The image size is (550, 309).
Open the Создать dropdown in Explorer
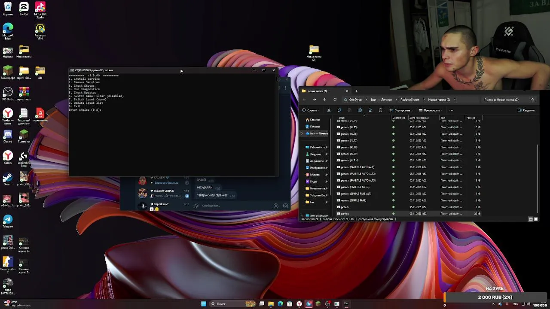coord(310,110)
